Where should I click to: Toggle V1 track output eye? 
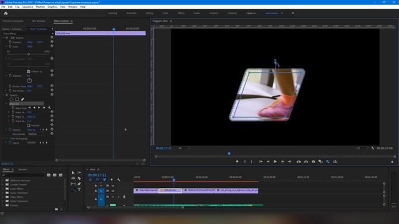pos(113,191)
